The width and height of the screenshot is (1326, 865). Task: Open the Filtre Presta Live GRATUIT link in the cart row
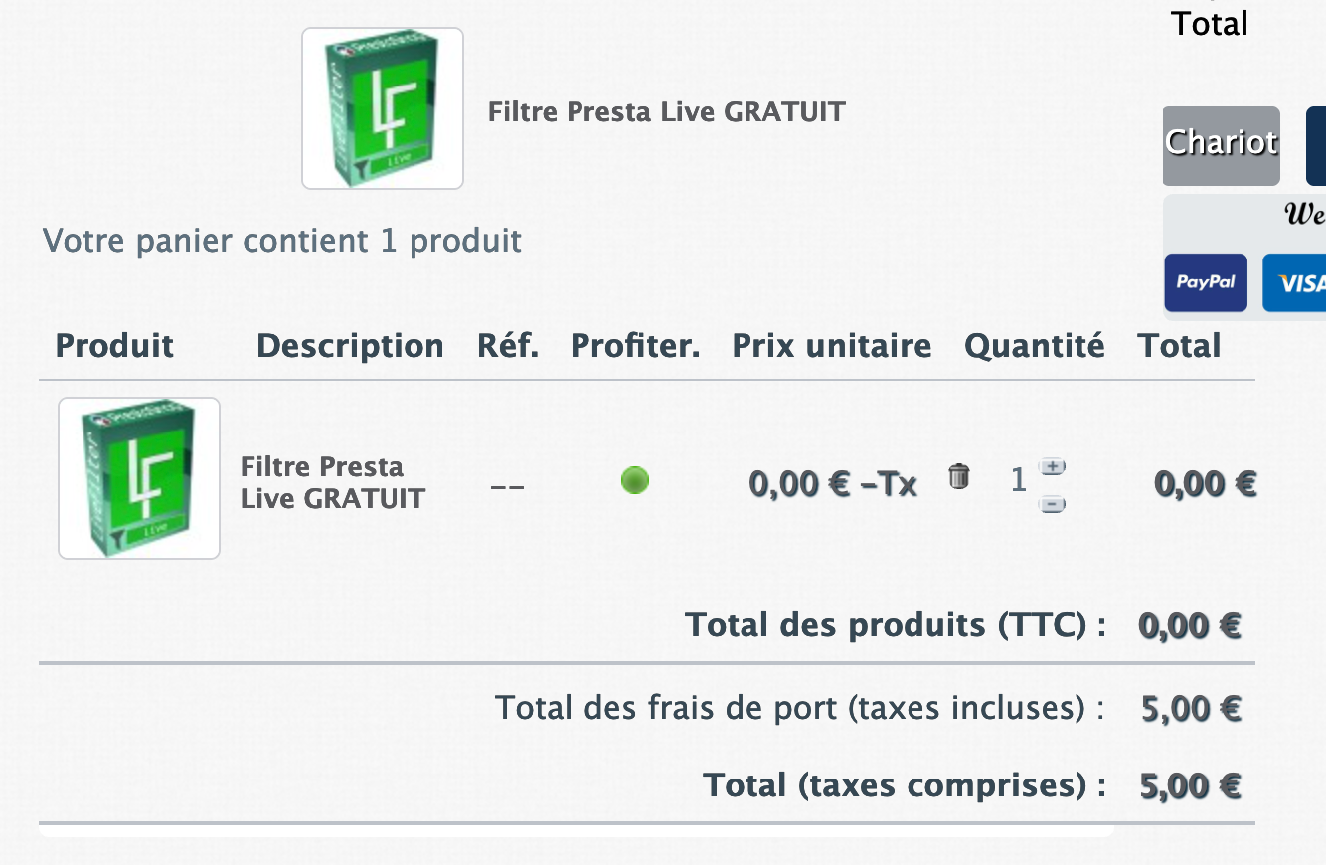[332, 482]
